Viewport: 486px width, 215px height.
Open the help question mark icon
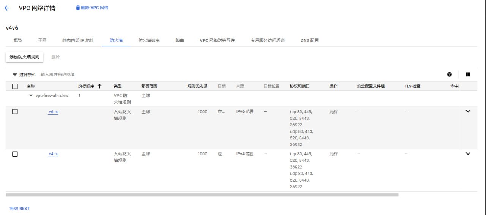coord(450,74)
